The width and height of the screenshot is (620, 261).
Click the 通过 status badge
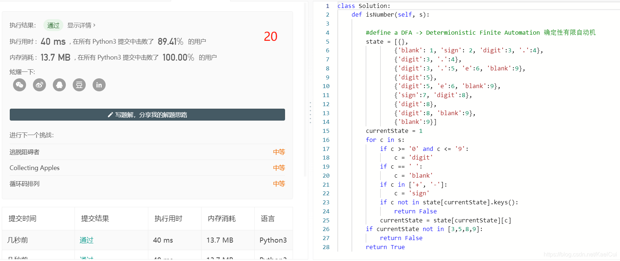[x=53, y=25]
